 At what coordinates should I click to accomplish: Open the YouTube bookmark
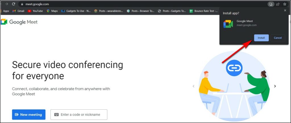coord(35,11)
